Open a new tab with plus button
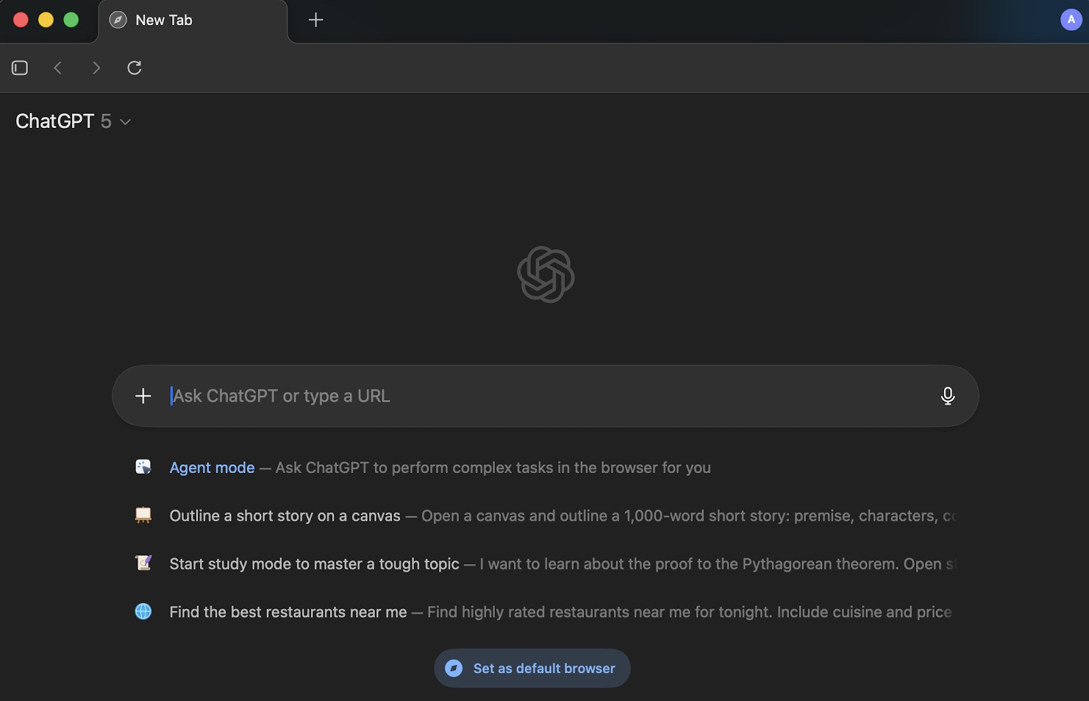1089x701 pixels. pos(316,20)
